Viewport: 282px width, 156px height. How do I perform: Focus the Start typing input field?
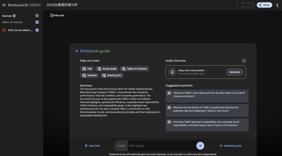[161, 146]
